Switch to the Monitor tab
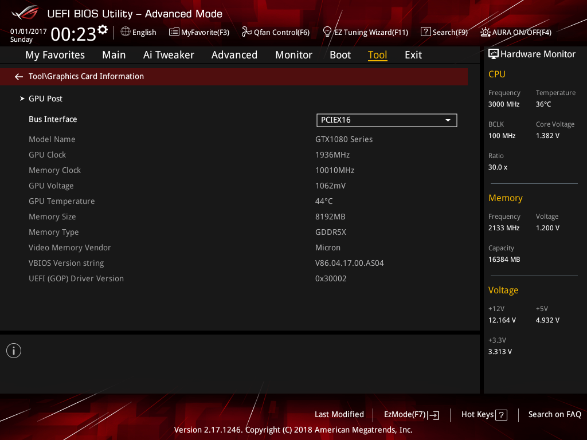Viewport: 587px width, 440px height. (294, 55)
